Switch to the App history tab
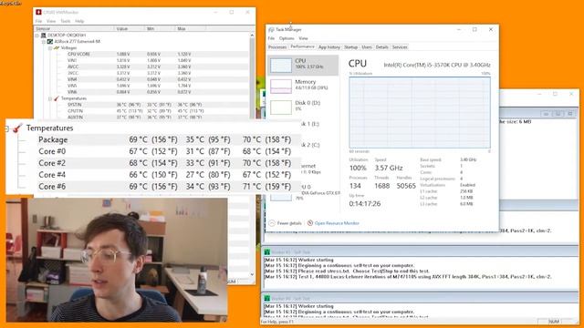584x328 pixels. [329, 47]
